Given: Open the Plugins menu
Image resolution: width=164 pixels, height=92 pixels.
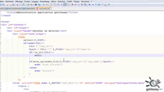Looking at the screenshot, I should tap(77, 2).
